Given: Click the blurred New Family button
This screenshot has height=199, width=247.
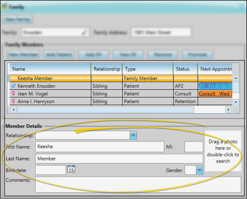Looking at the screenshot, I should coord(17,19).
